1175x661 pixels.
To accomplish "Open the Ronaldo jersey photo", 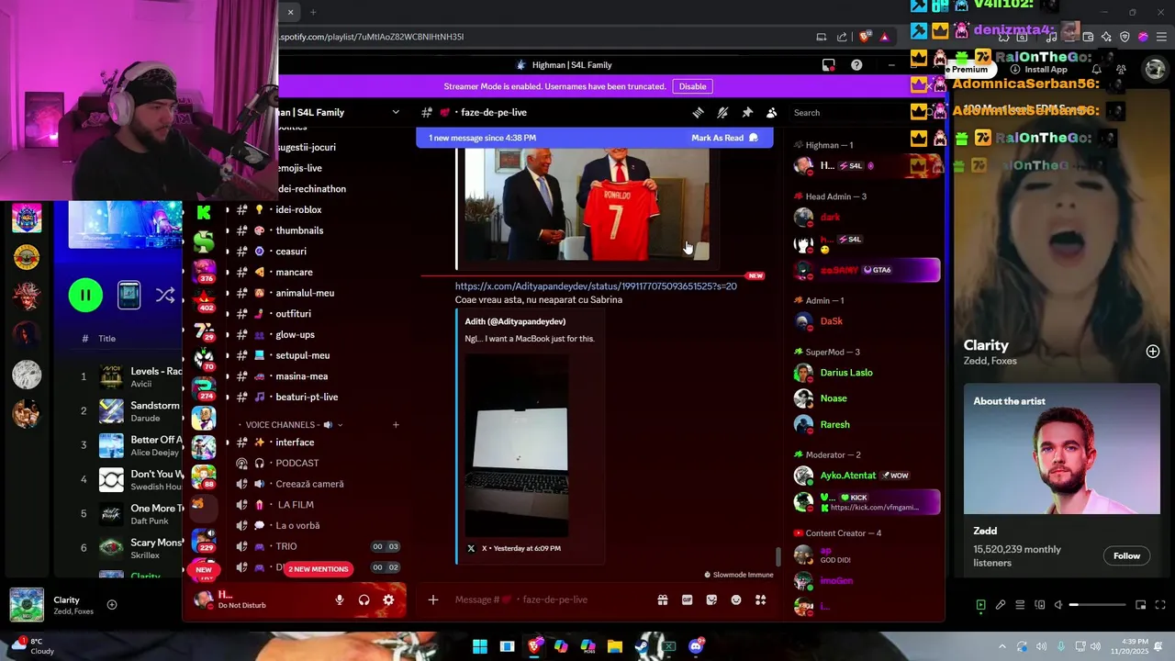I will pos(587,205).
